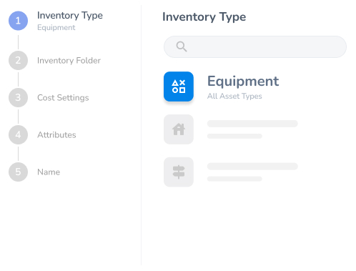356x271 pixels.
Task: Click step 1 circle in stepper
Action: click(18, 21)
